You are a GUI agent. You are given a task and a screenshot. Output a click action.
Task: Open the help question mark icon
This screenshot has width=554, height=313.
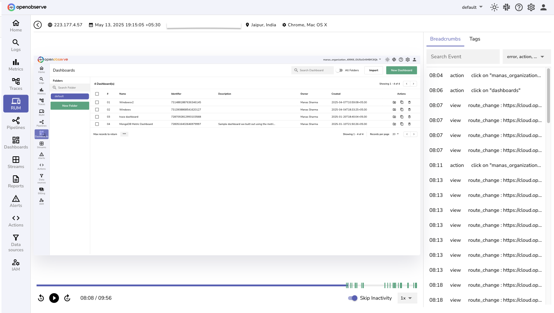519,7
